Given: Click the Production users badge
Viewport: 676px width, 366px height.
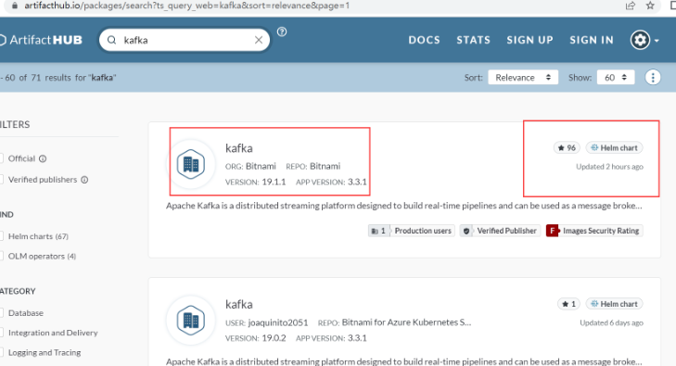Looking at the screenshot, I should coord(412,231).
